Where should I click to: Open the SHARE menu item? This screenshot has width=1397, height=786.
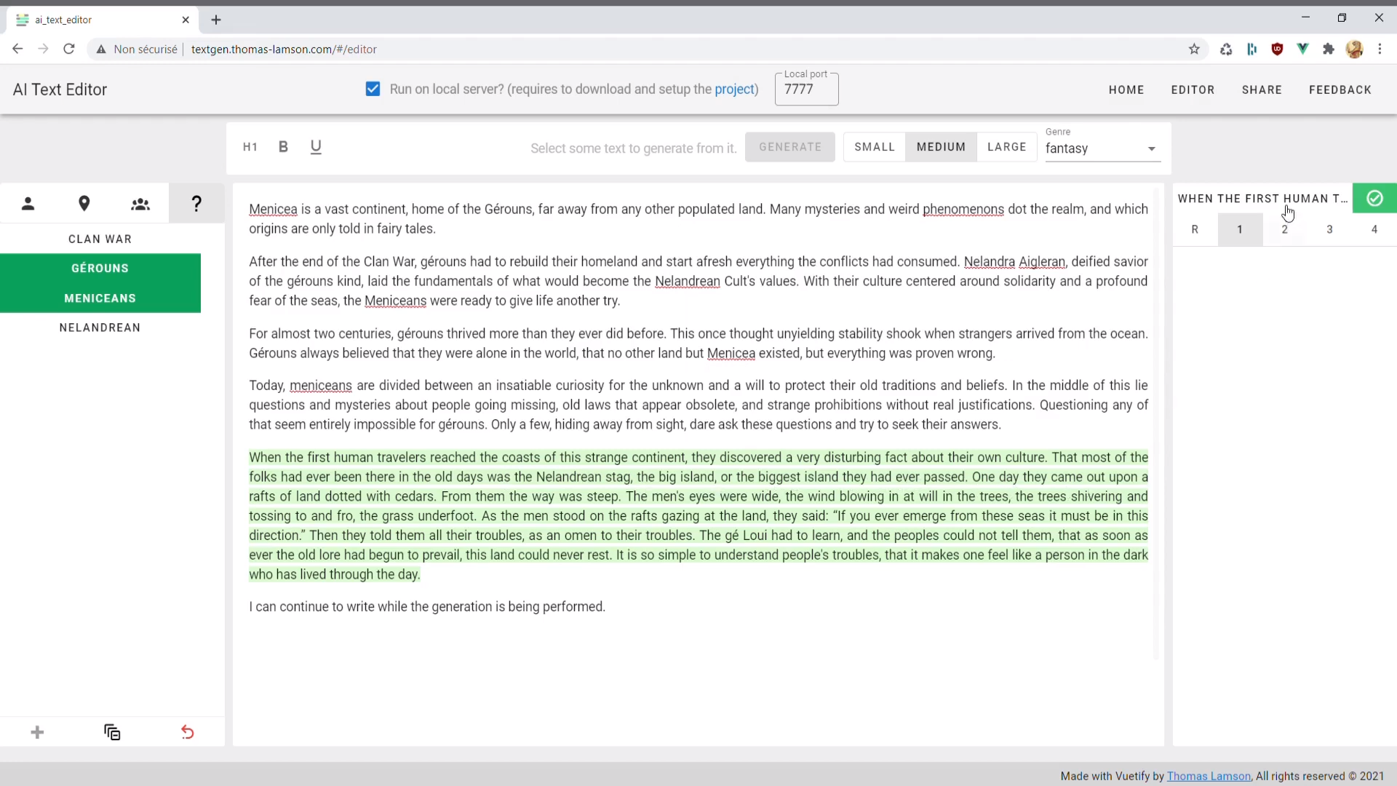point(1262,90)
